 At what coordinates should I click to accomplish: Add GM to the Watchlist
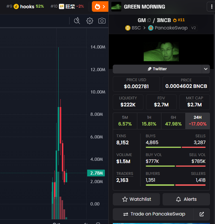pos(136,199)
